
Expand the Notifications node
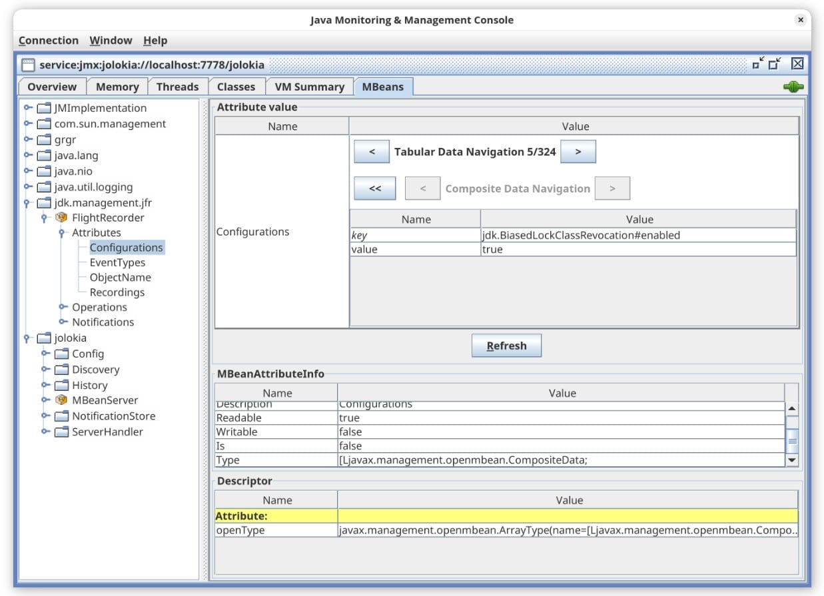63,322
